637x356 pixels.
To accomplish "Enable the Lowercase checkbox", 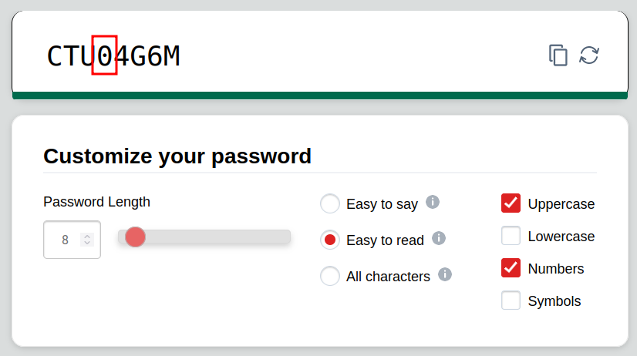I will tap(511, 236).
